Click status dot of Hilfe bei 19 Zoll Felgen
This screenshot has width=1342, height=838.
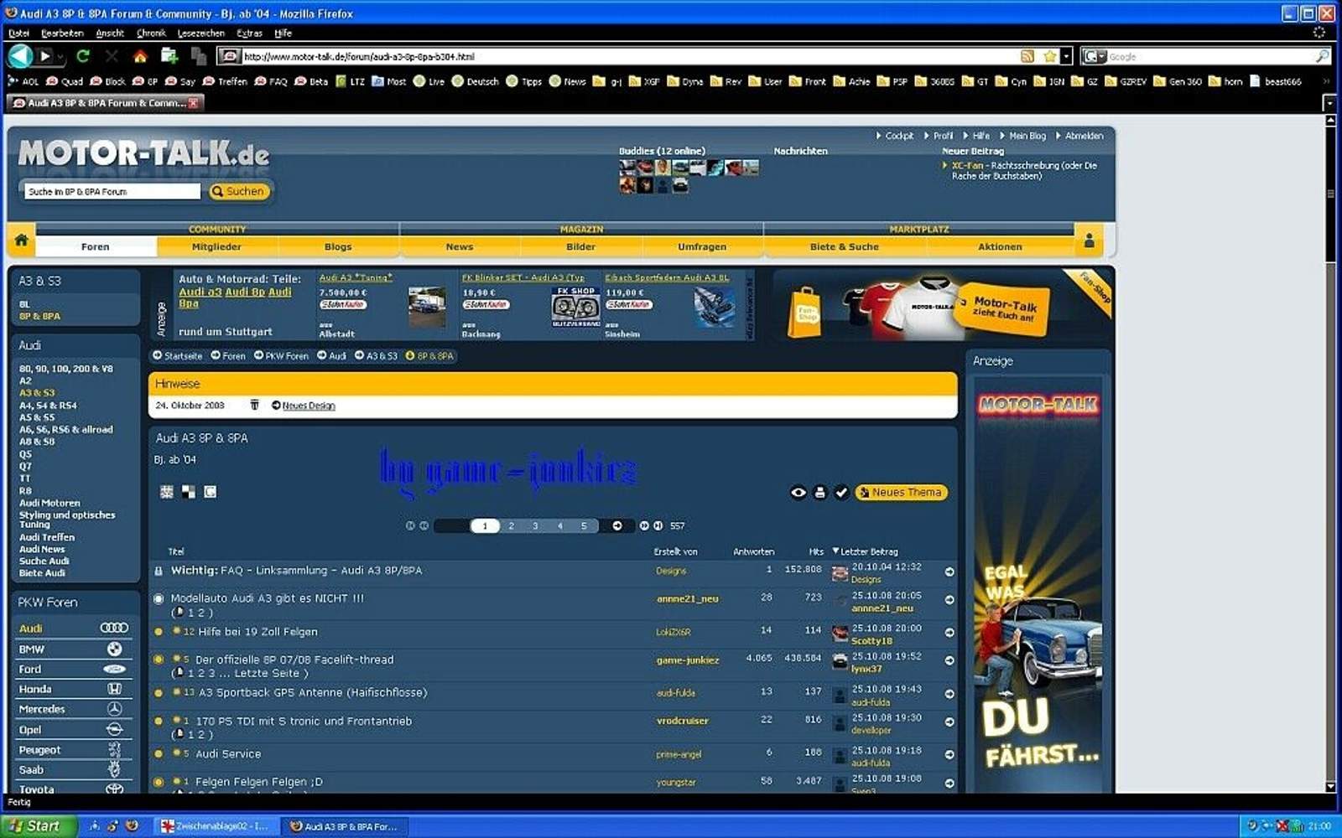tap(159, 632)
